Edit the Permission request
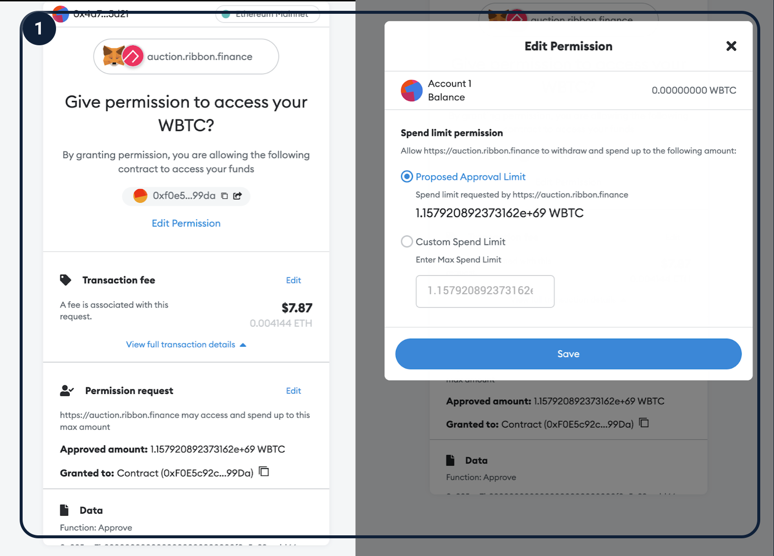Screen dimensions: 774x556 [294, 391]
